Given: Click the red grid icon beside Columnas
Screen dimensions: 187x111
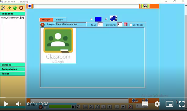Looking at the screenshot, I should click(126, 24).
